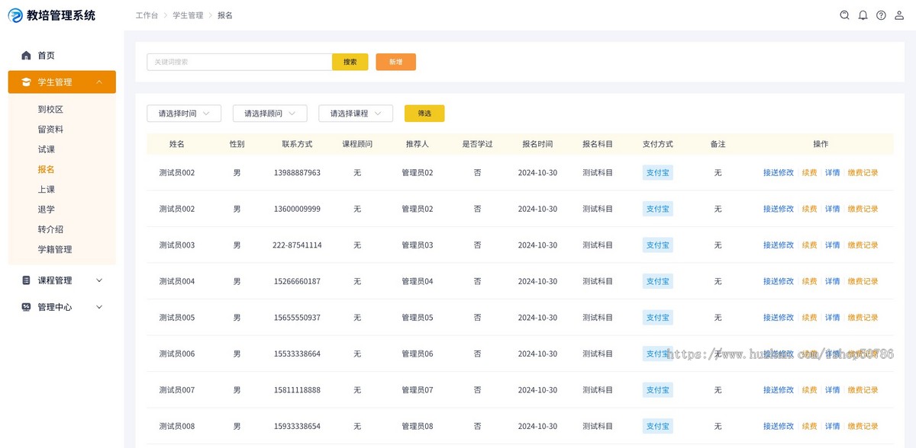Click the icon beside 管理中心
916x448 pixels.
pos(26,307)
